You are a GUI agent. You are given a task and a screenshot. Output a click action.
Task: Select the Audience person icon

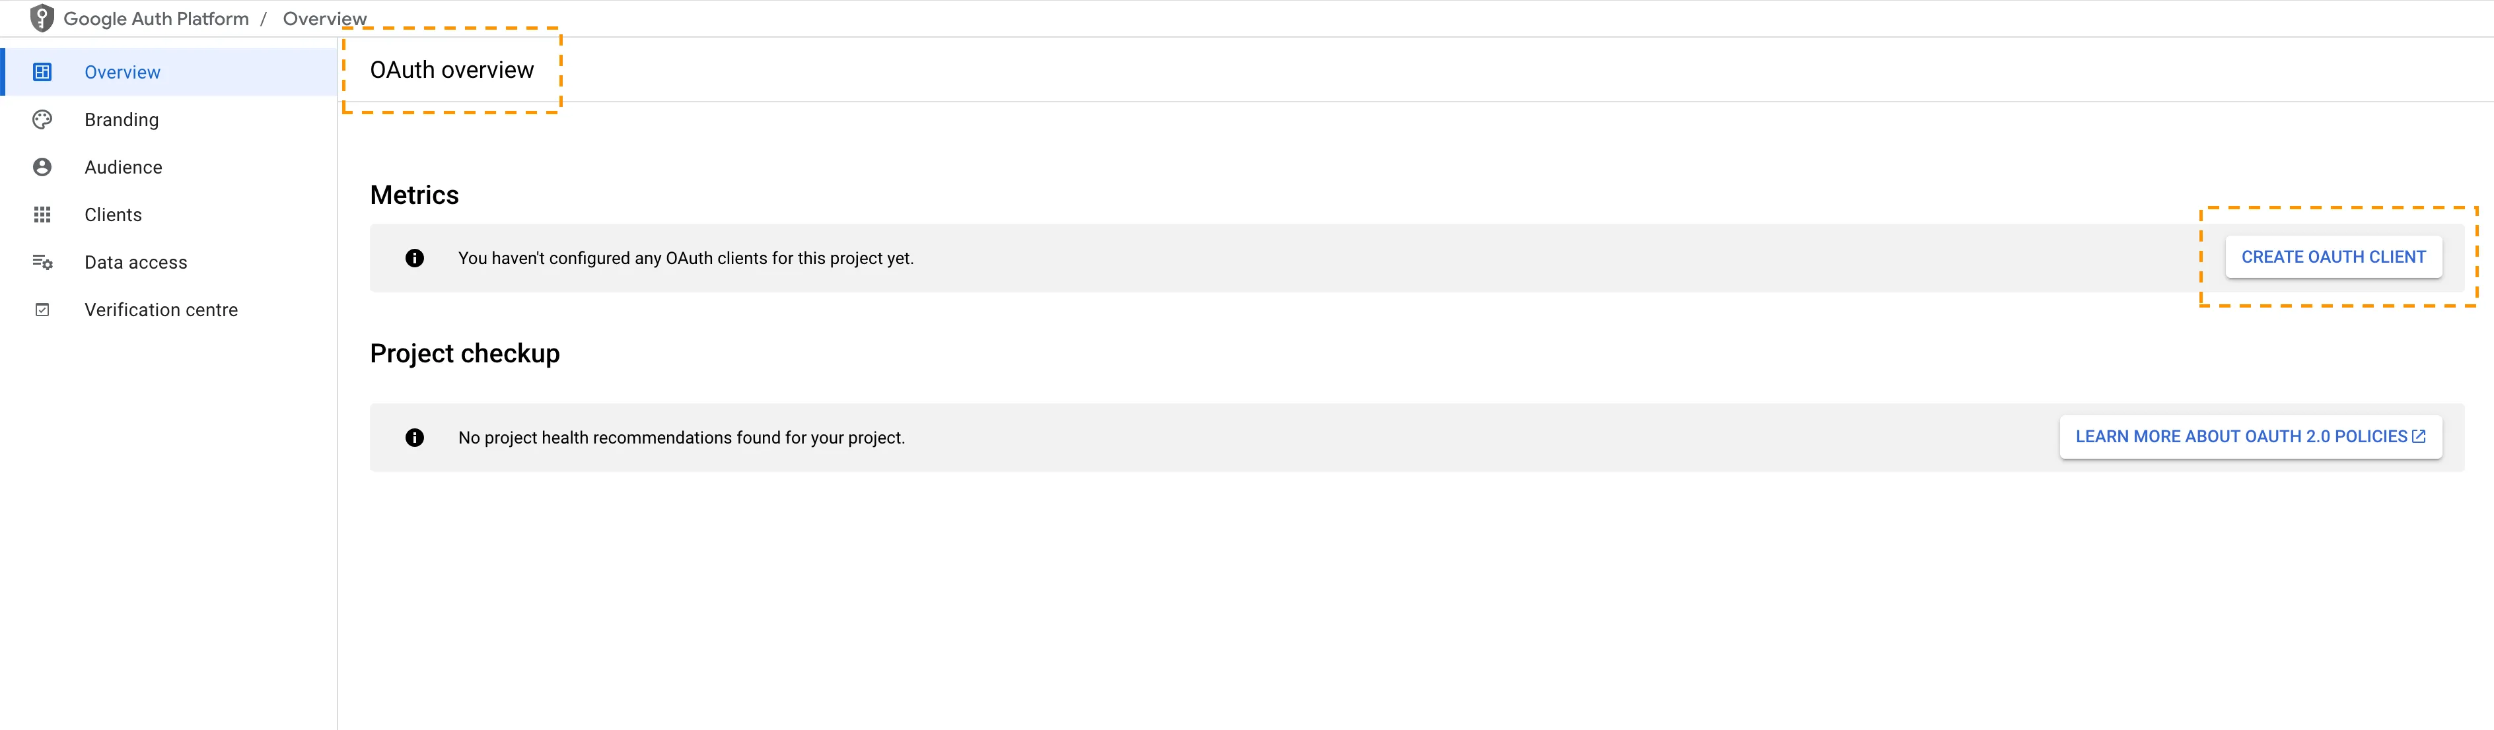pyautogui.click(x=42, y=166)
